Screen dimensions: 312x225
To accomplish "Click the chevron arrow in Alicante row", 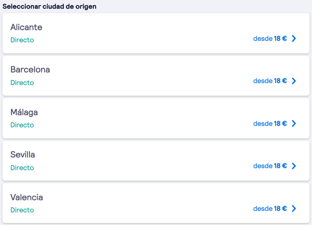I will point(294,38).
